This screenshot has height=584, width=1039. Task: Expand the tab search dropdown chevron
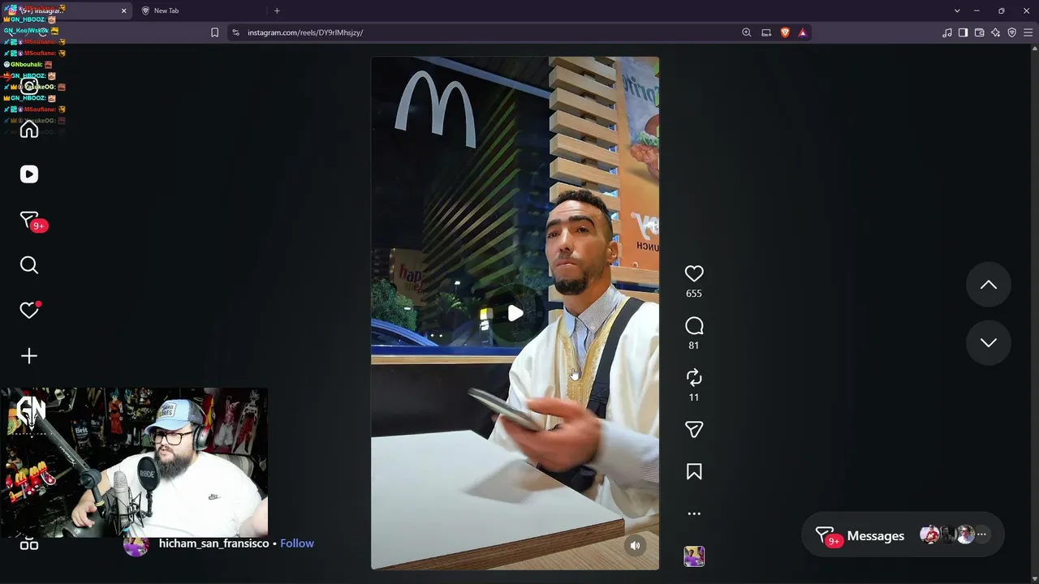(x=957, y=11)
